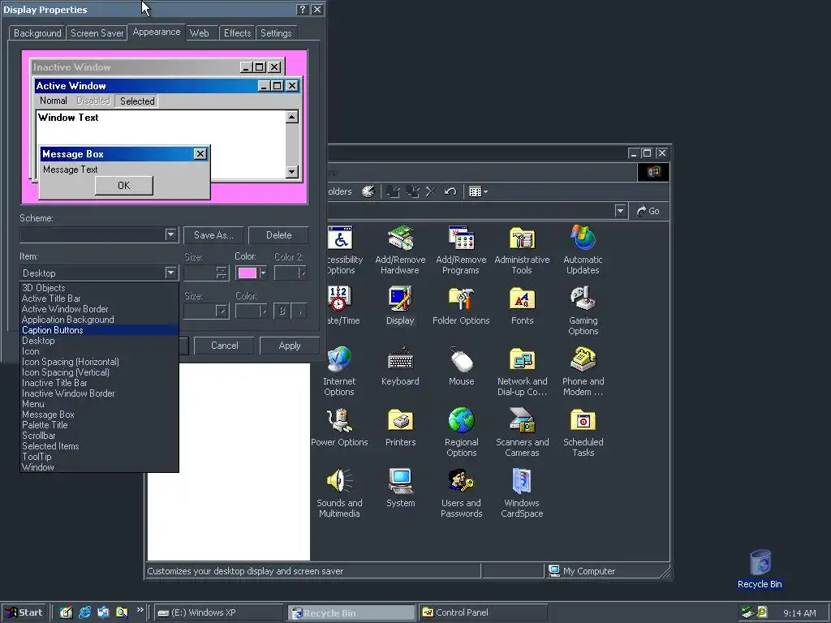
Task: Switch to the Background tab
Action: click(x=37, y=32)
